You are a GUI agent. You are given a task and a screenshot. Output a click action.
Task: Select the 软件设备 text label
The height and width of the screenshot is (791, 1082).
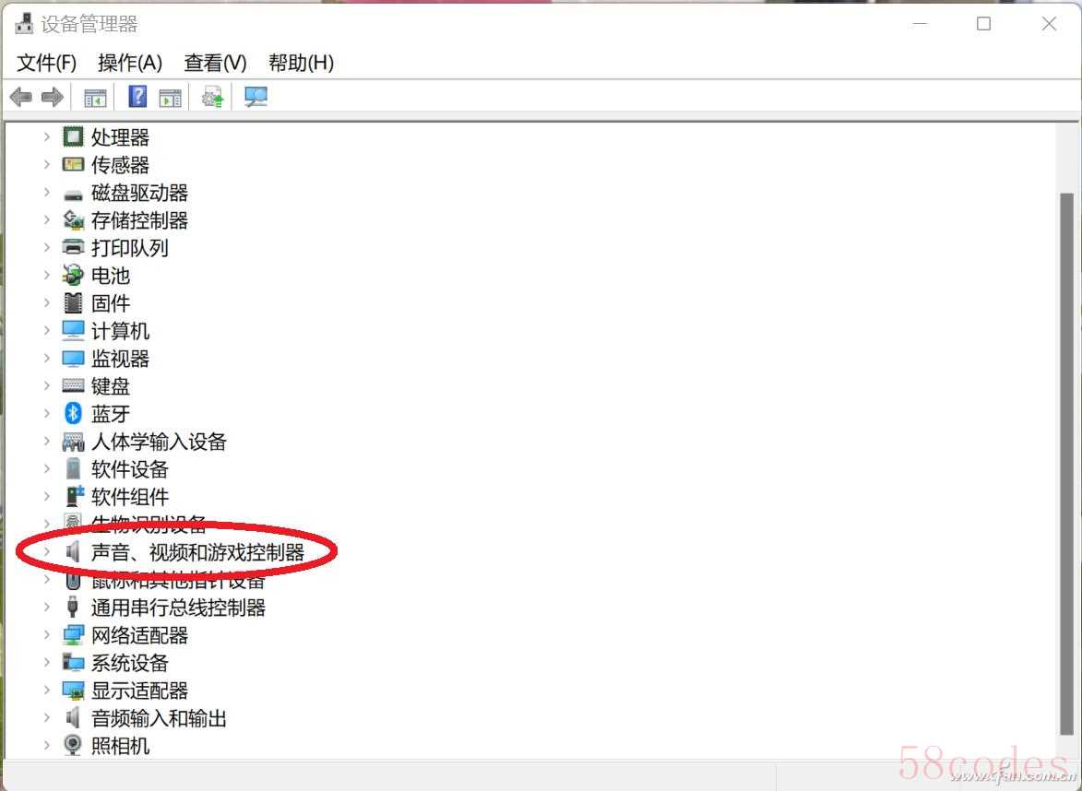pos(130,469)
